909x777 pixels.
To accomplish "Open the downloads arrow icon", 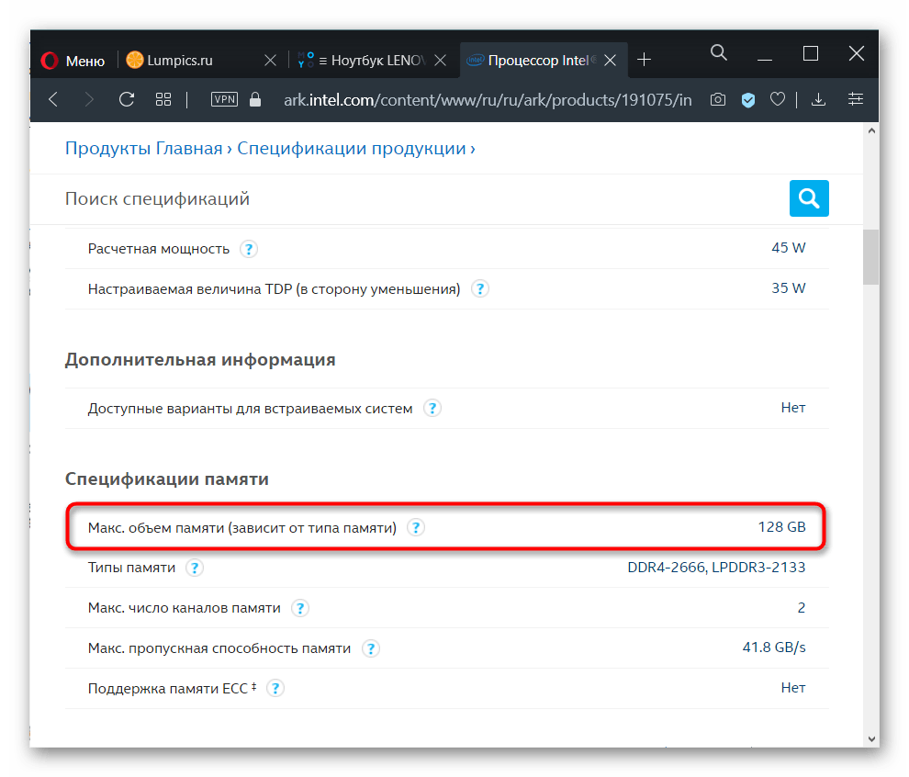I will coord(818,99).
